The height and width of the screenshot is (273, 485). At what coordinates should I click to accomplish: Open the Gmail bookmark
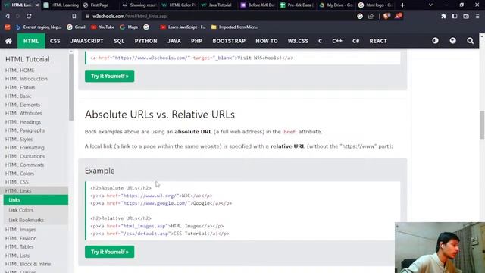click(x=76, y=27)
